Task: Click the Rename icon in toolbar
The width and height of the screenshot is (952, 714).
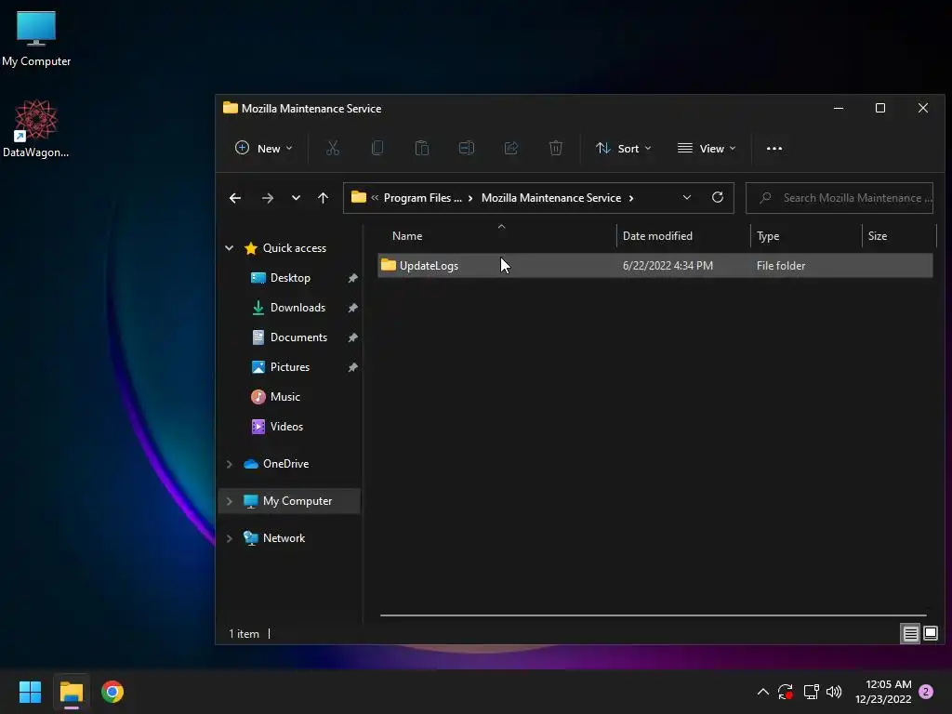Action: click(x=467, y=148)
